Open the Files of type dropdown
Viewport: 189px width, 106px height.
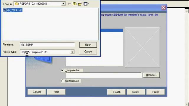(x=72, y=52)
